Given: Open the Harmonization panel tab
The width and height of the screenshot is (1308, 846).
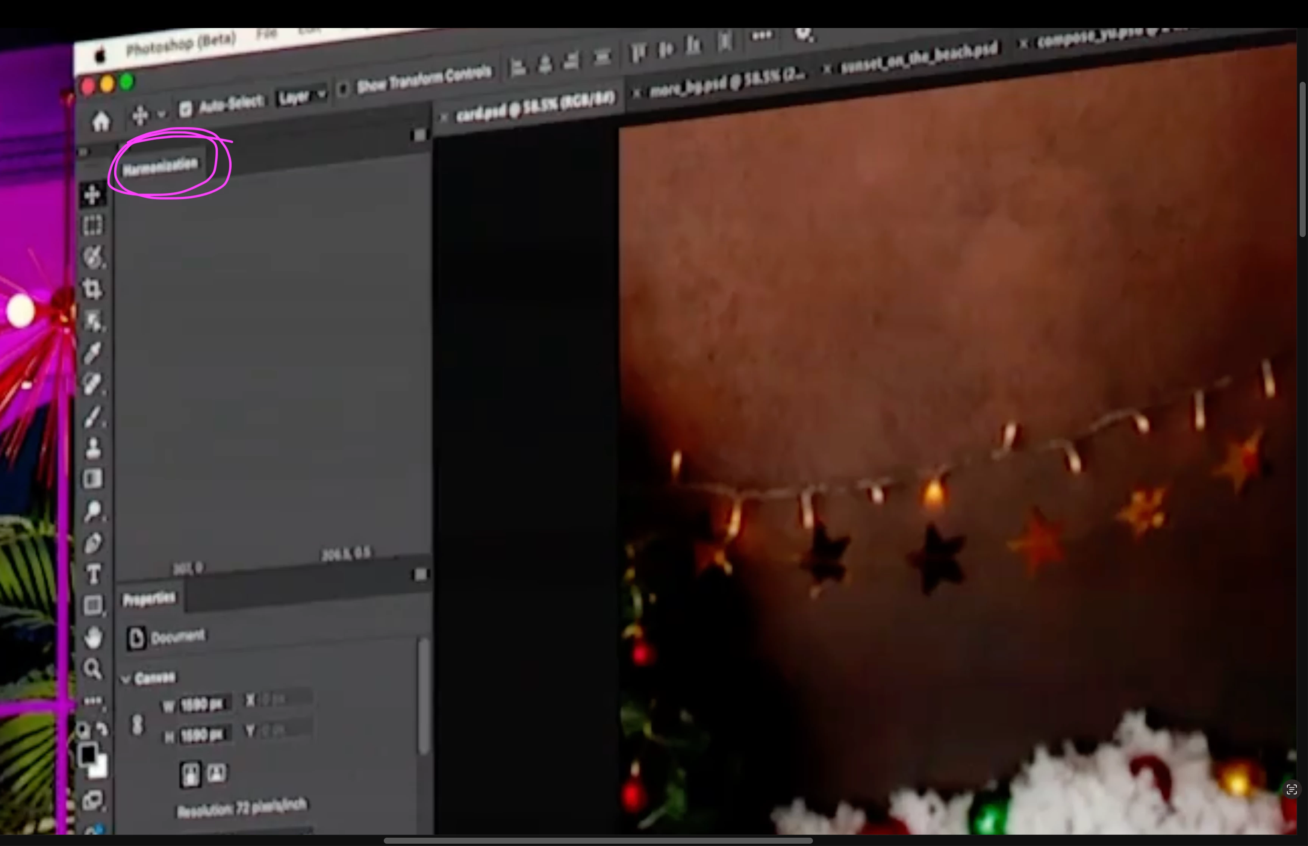Looking at the screenshot, I should pos(160,167).
